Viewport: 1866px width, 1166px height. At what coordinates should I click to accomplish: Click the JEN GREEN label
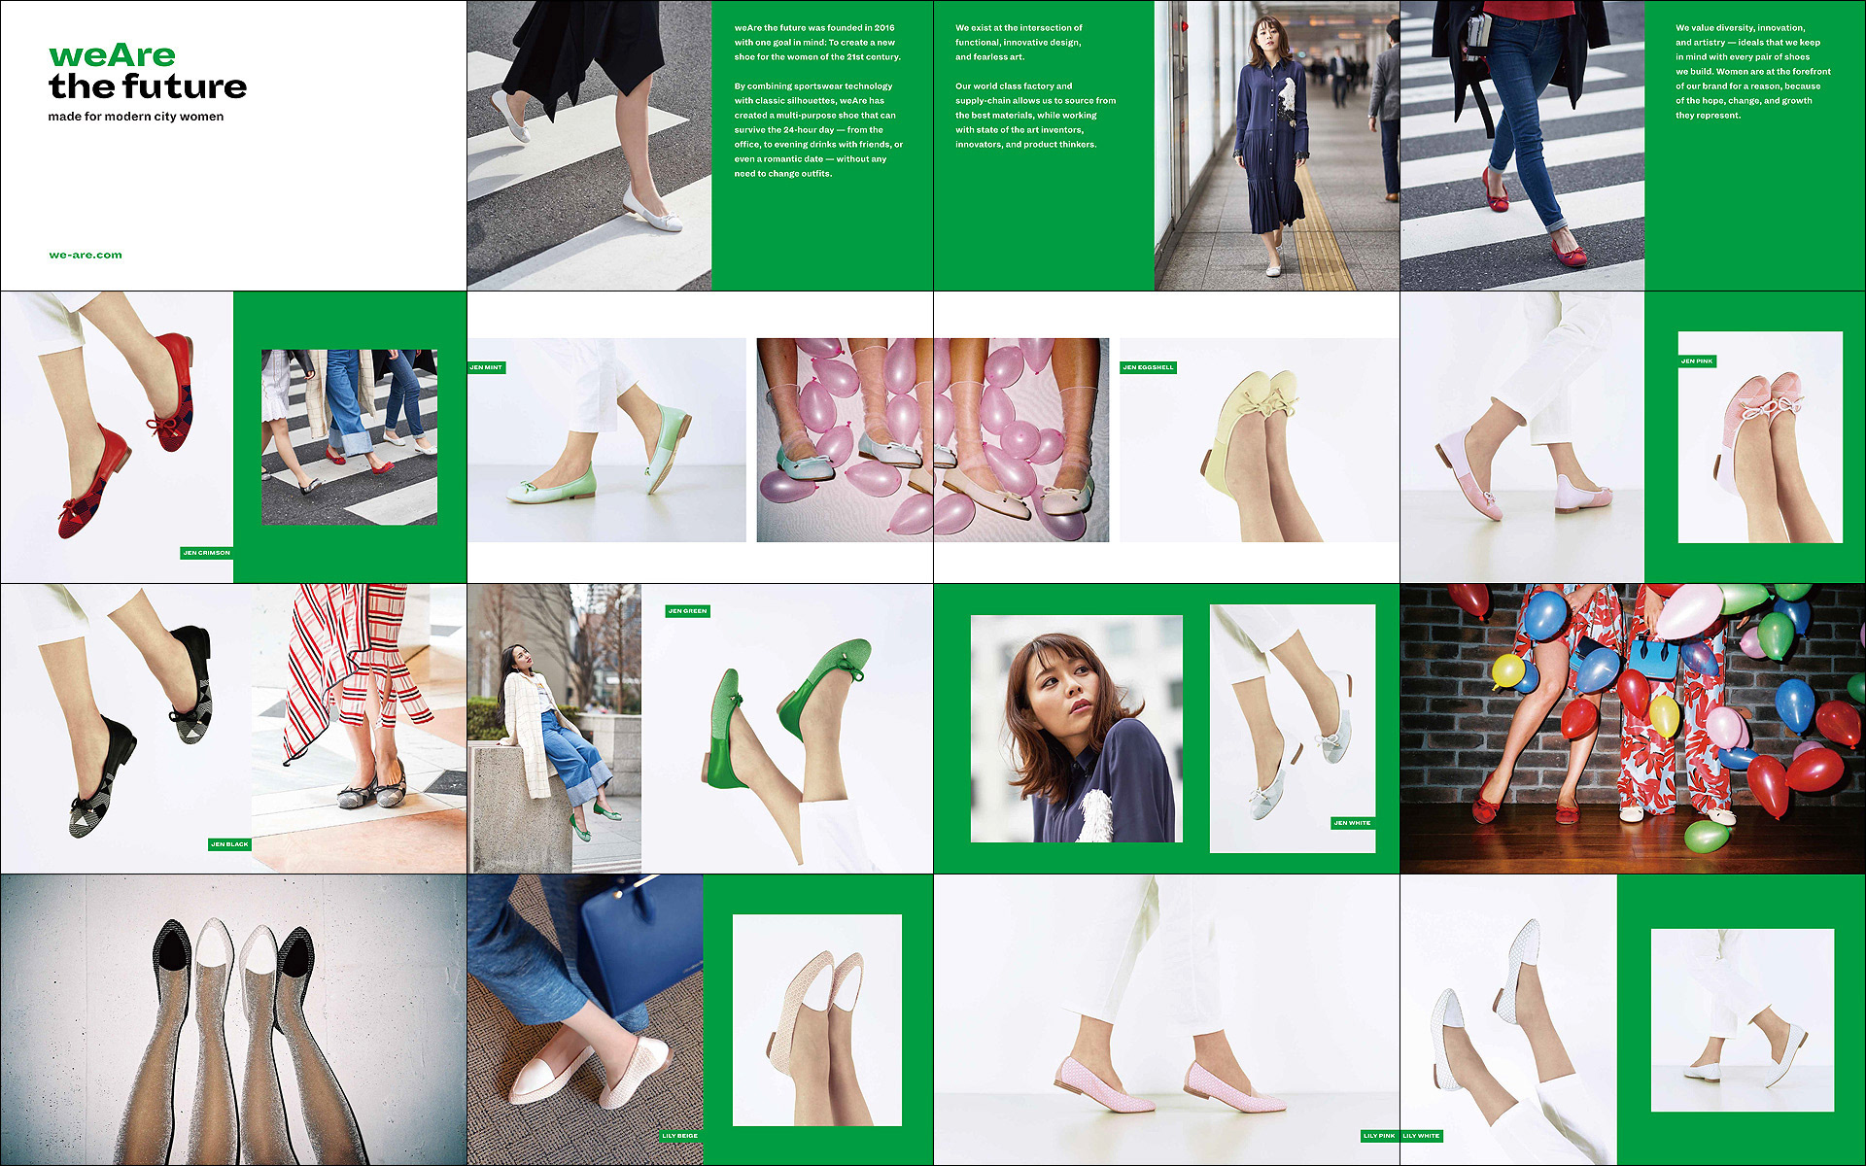click(x=687, y=611)
